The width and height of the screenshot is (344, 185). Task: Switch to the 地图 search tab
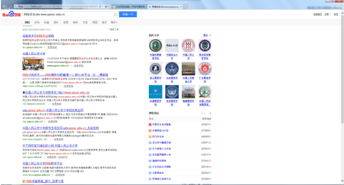[95, 22]
